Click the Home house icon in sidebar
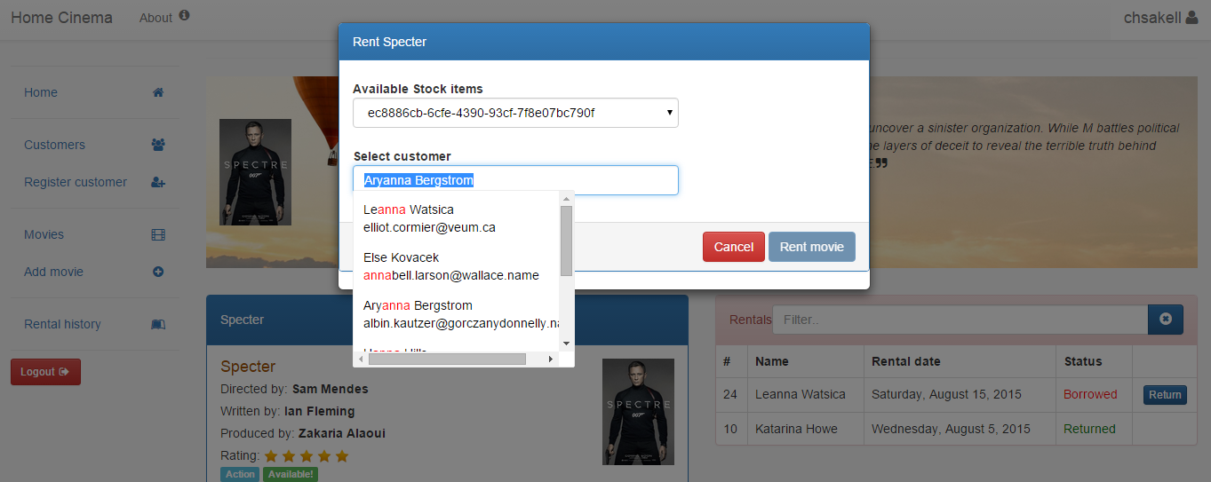The width and height of the screenshot is (1211, 482). point(158,92)
